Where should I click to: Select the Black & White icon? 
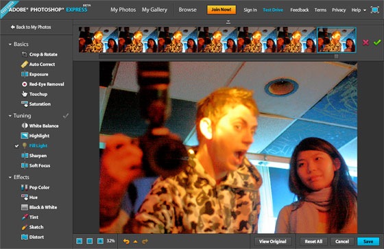25,207
